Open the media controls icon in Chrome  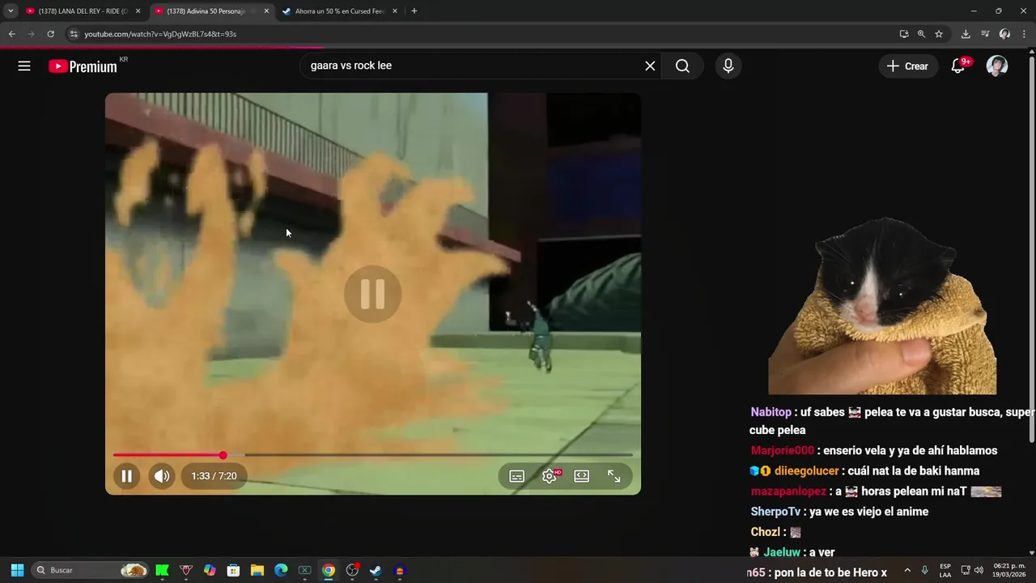(985, 34)
